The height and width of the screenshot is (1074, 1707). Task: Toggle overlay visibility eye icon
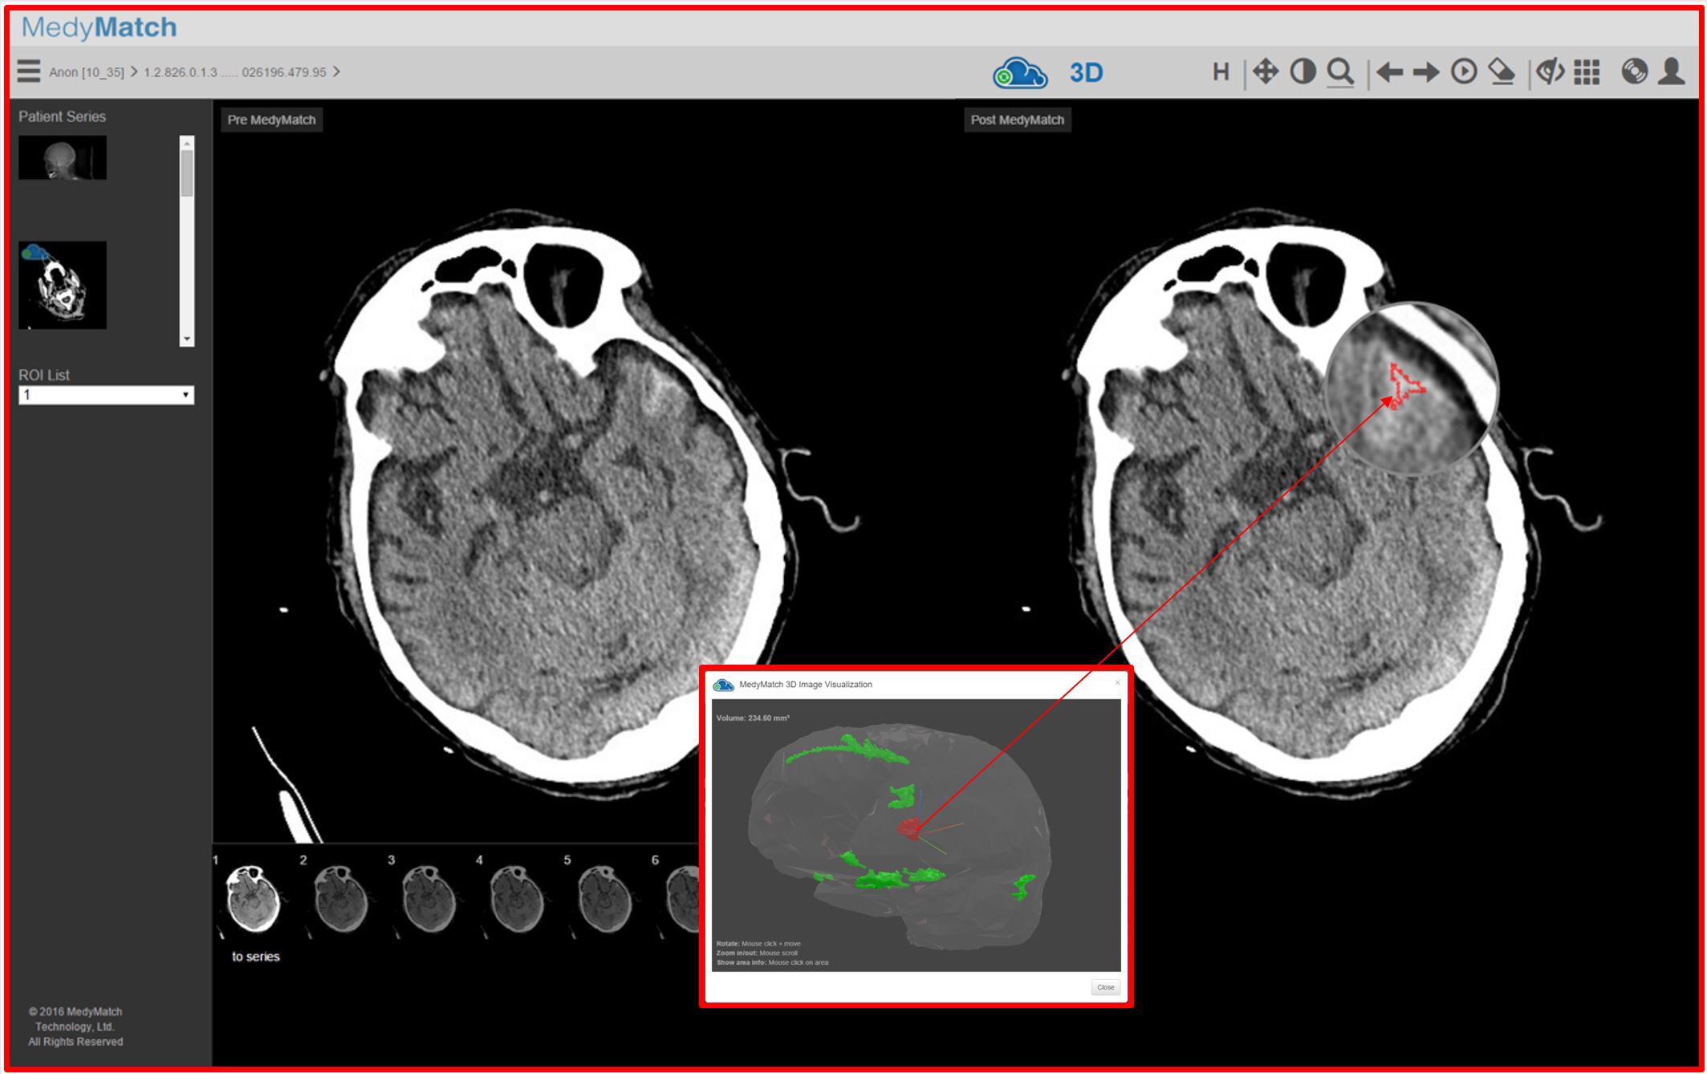coord(1550,72)
